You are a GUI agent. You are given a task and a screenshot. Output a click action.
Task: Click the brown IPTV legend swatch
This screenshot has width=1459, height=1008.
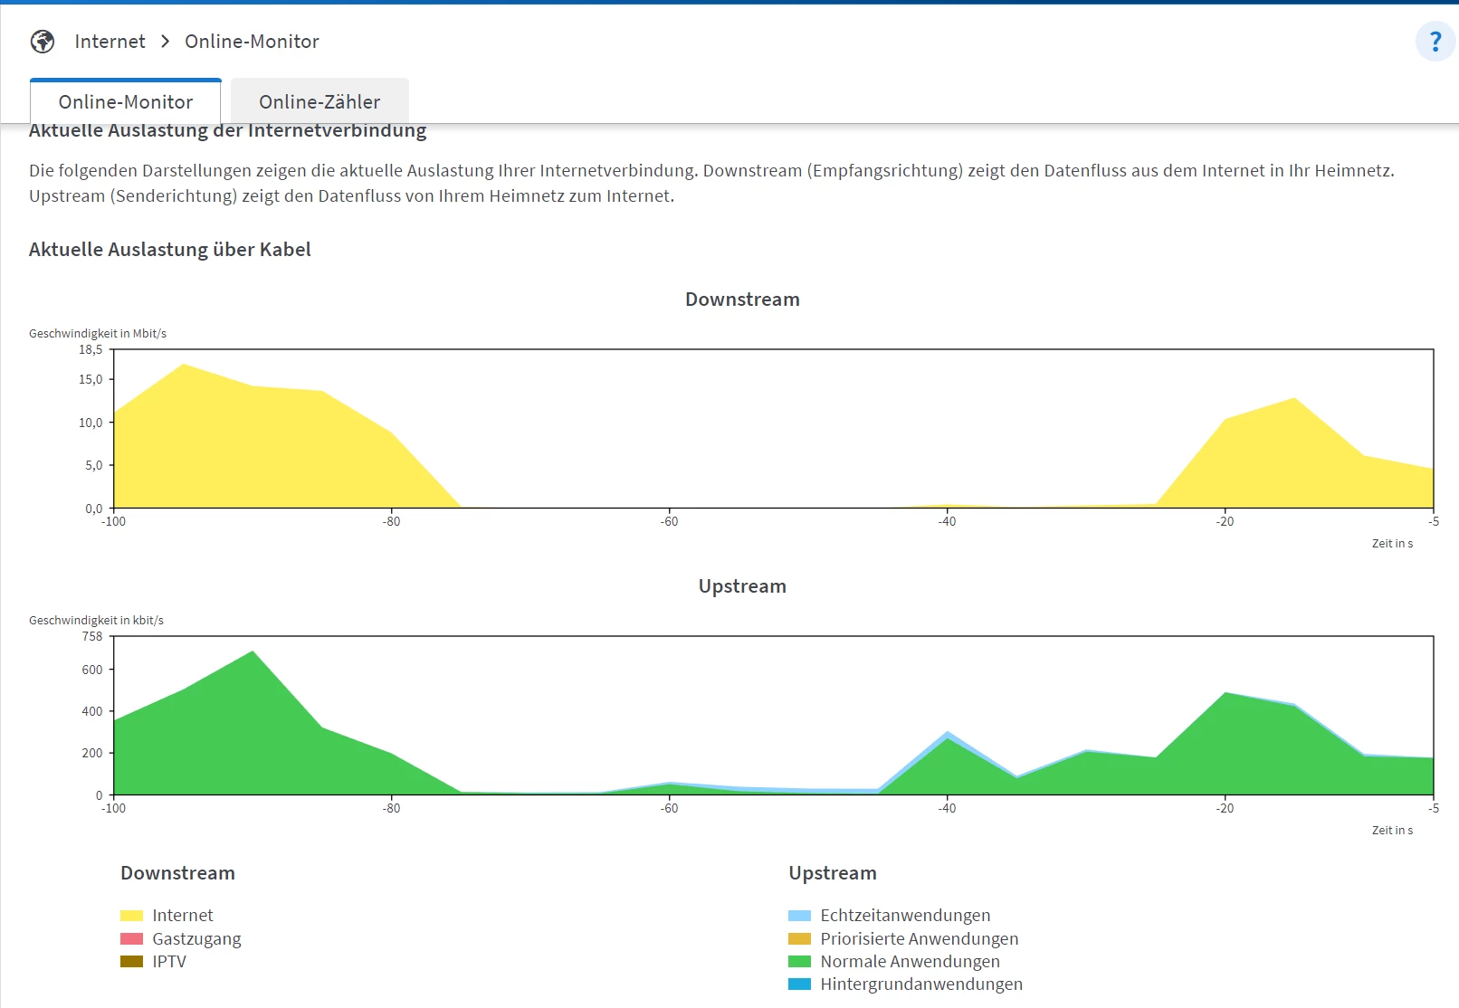pos(132,961)
